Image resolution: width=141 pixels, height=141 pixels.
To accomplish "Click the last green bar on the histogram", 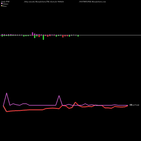I will coord(78,36).
